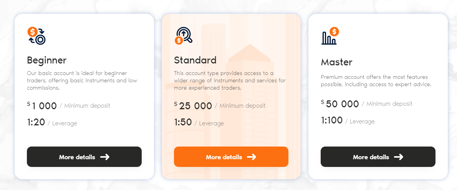Select the Master plan heading
This screenshot has height=190, width=457.
[x=336, y=62]
